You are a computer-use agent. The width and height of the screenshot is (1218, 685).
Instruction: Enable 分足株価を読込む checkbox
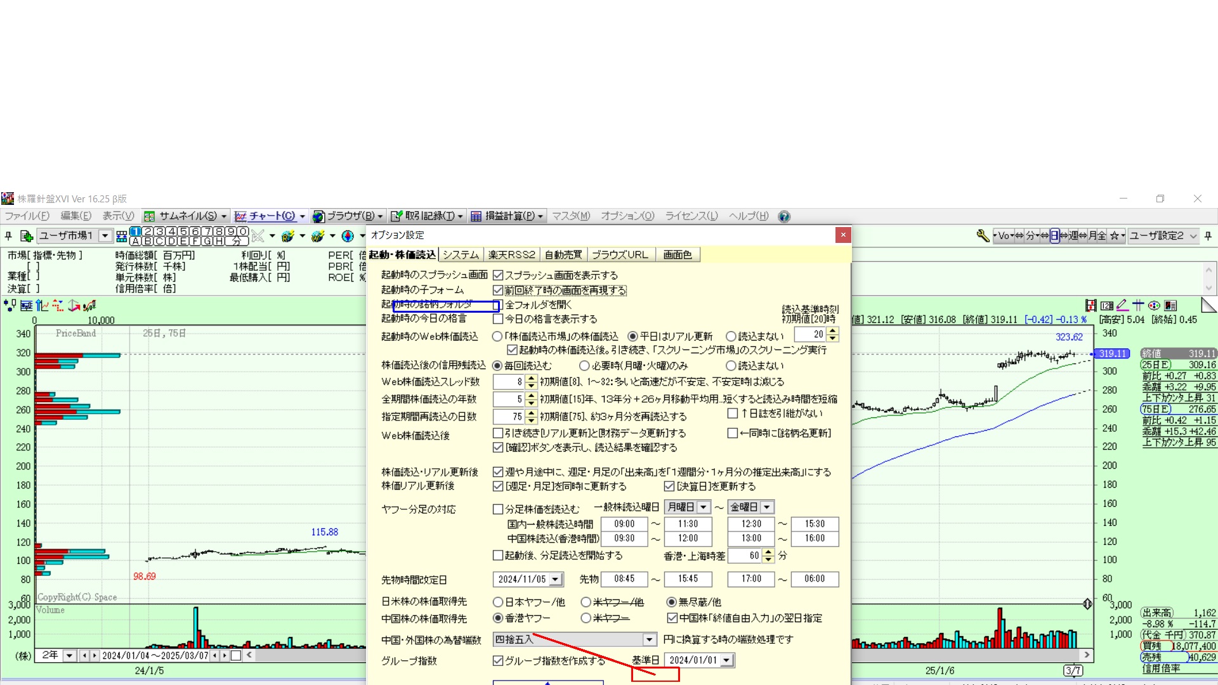click(x=498, y=509)
